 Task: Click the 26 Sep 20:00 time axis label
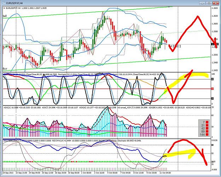(x=61, y=173)
